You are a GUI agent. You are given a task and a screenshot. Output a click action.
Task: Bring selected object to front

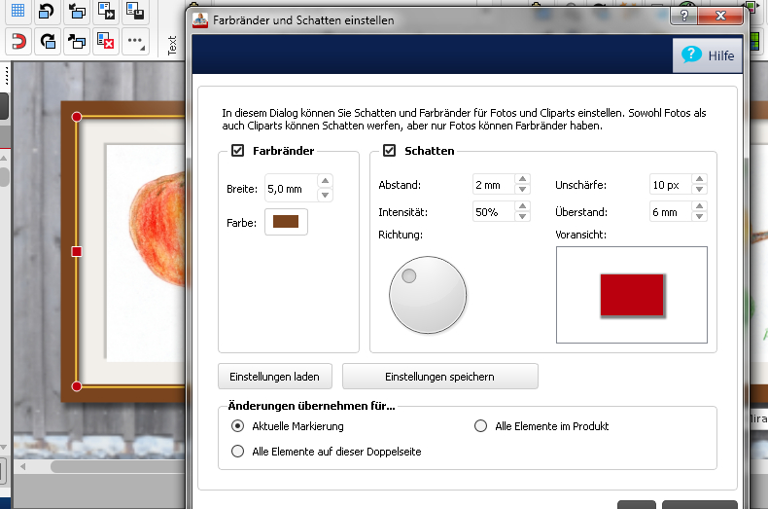(x=76, y=41)
